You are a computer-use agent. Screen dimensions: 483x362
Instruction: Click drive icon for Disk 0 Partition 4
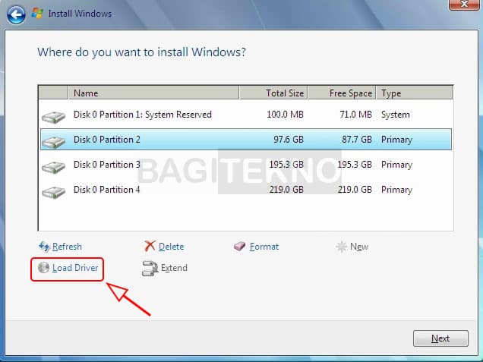tap(54, 192)
